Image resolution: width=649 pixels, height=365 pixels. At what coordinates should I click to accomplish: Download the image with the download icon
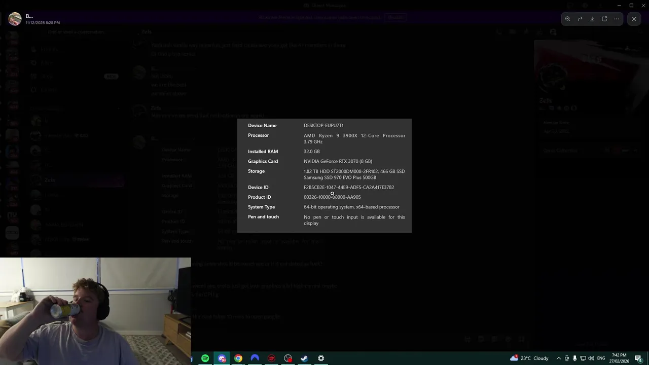592,19
